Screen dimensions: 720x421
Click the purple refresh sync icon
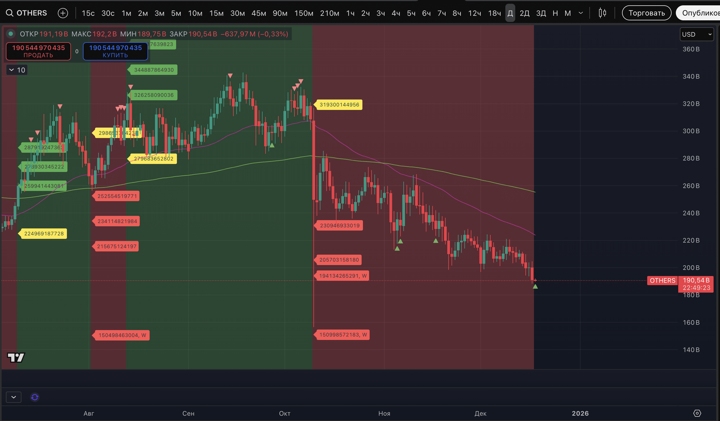tap(35, 397)
